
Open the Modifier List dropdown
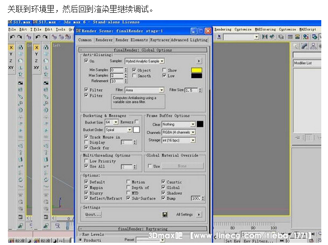coord(307,63)
